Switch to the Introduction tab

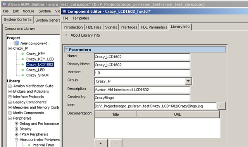click(x=73, y=27)
